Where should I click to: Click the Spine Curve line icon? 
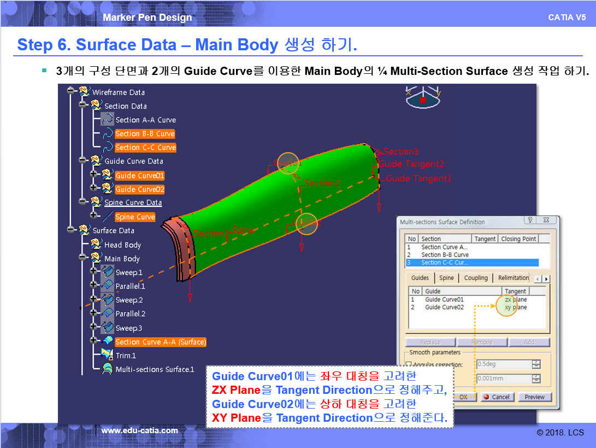pos(108,217)
